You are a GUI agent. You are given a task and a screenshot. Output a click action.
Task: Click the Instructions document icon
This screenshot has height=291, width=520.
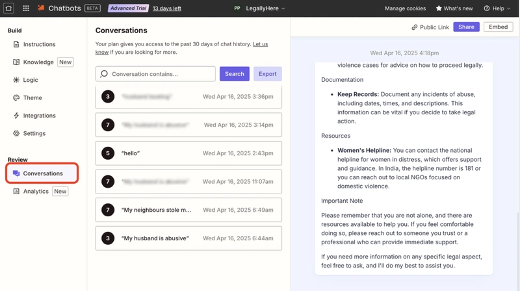click(x=16, y=44)
